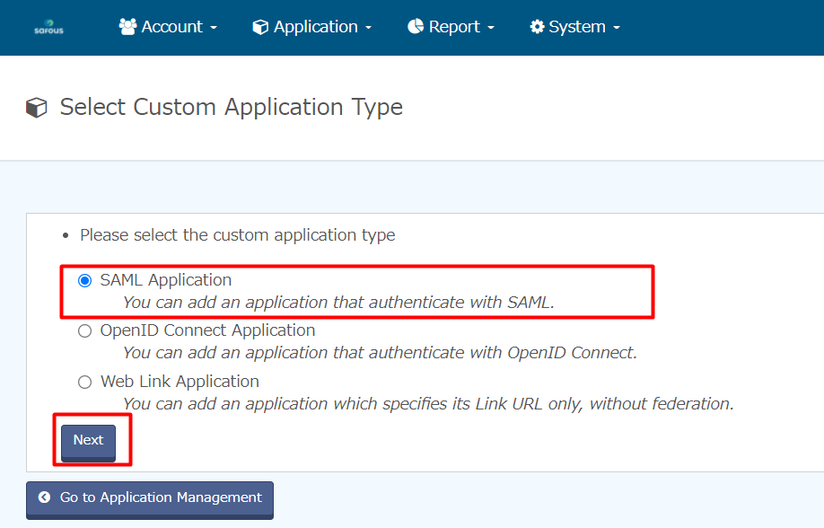This screenshot has width=824, height=528.
Task: Open the Report menu
Action: point(454,27)
